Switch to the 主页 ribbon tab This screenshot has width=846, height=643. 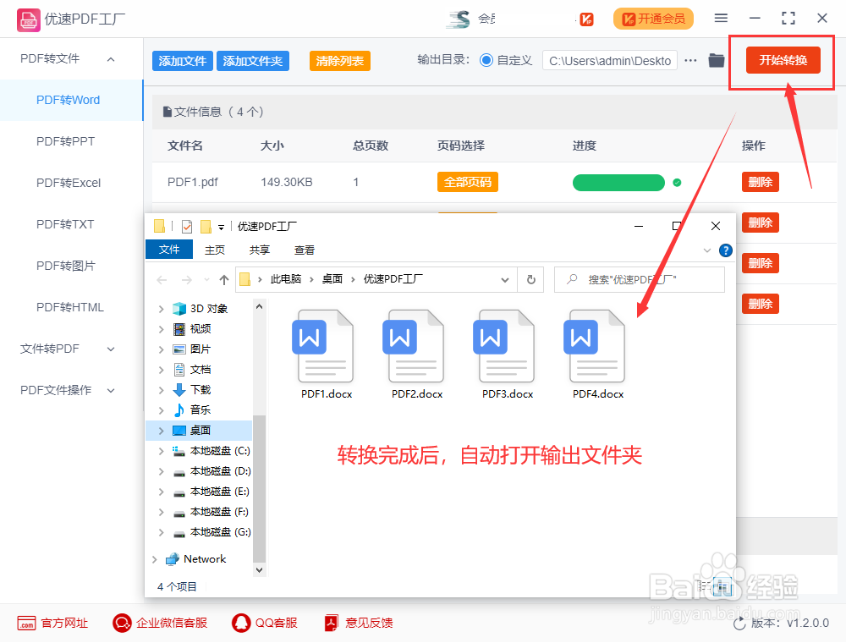click(215, 250)
